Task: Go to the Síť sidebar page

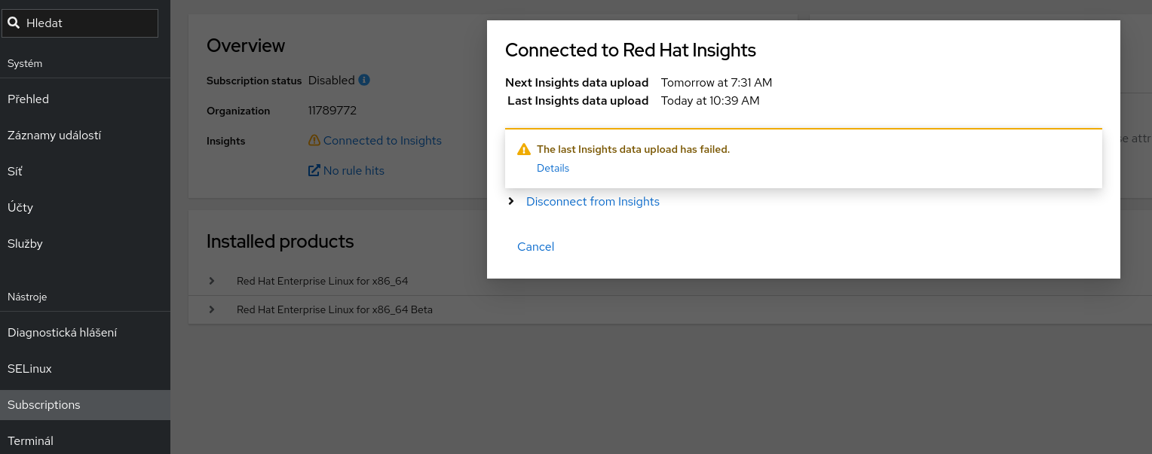Action: 15,172
